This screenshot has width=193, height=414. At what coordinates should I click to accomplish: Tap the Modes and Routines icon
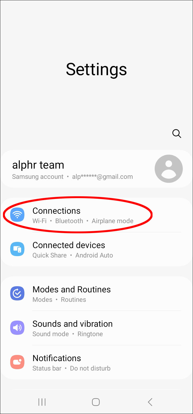pyautogui.click(x=17, y=293)
